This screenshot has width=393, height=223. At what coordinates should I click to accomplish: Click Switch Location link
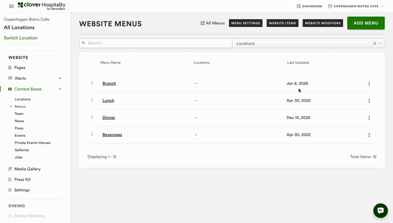pos(20,38)
